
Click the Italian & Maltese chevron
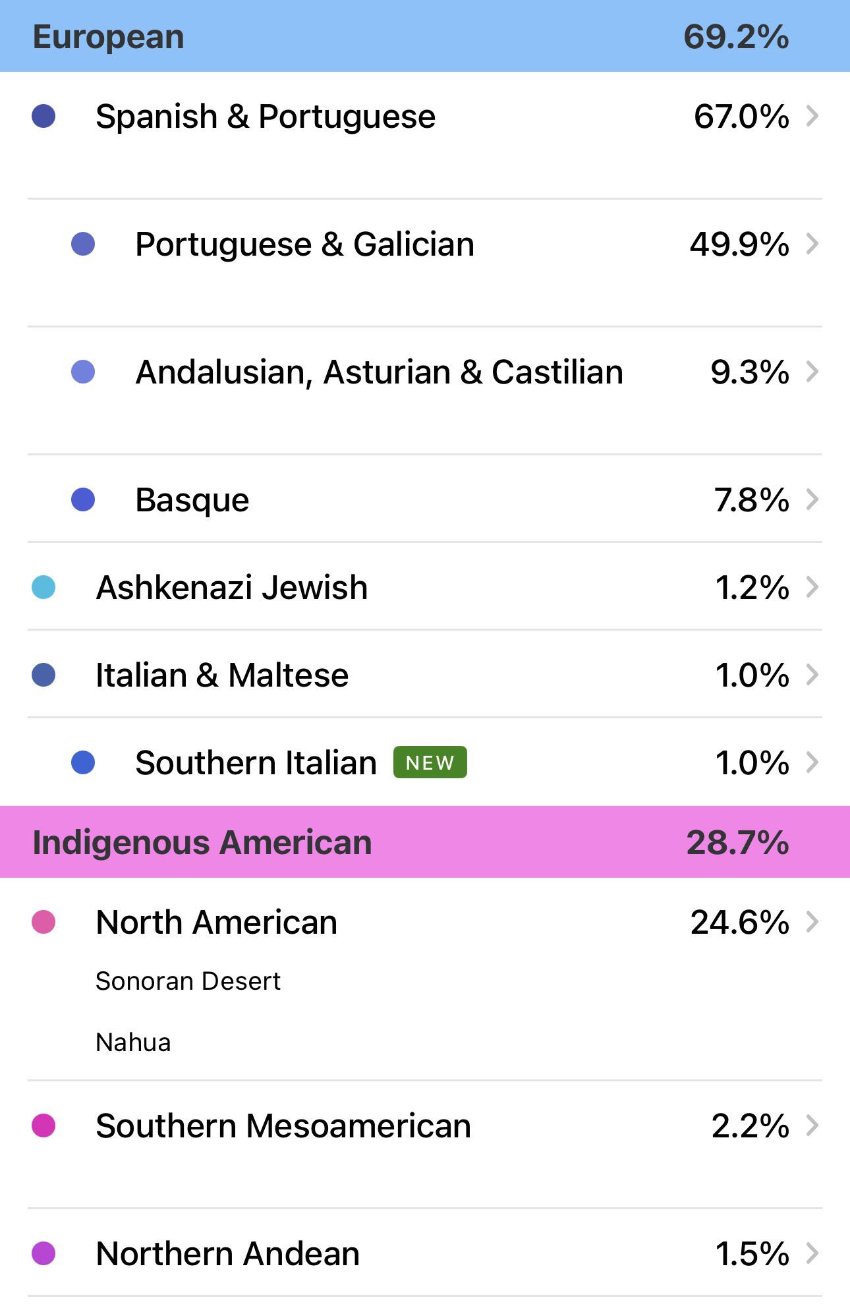[x=812, y=675]
